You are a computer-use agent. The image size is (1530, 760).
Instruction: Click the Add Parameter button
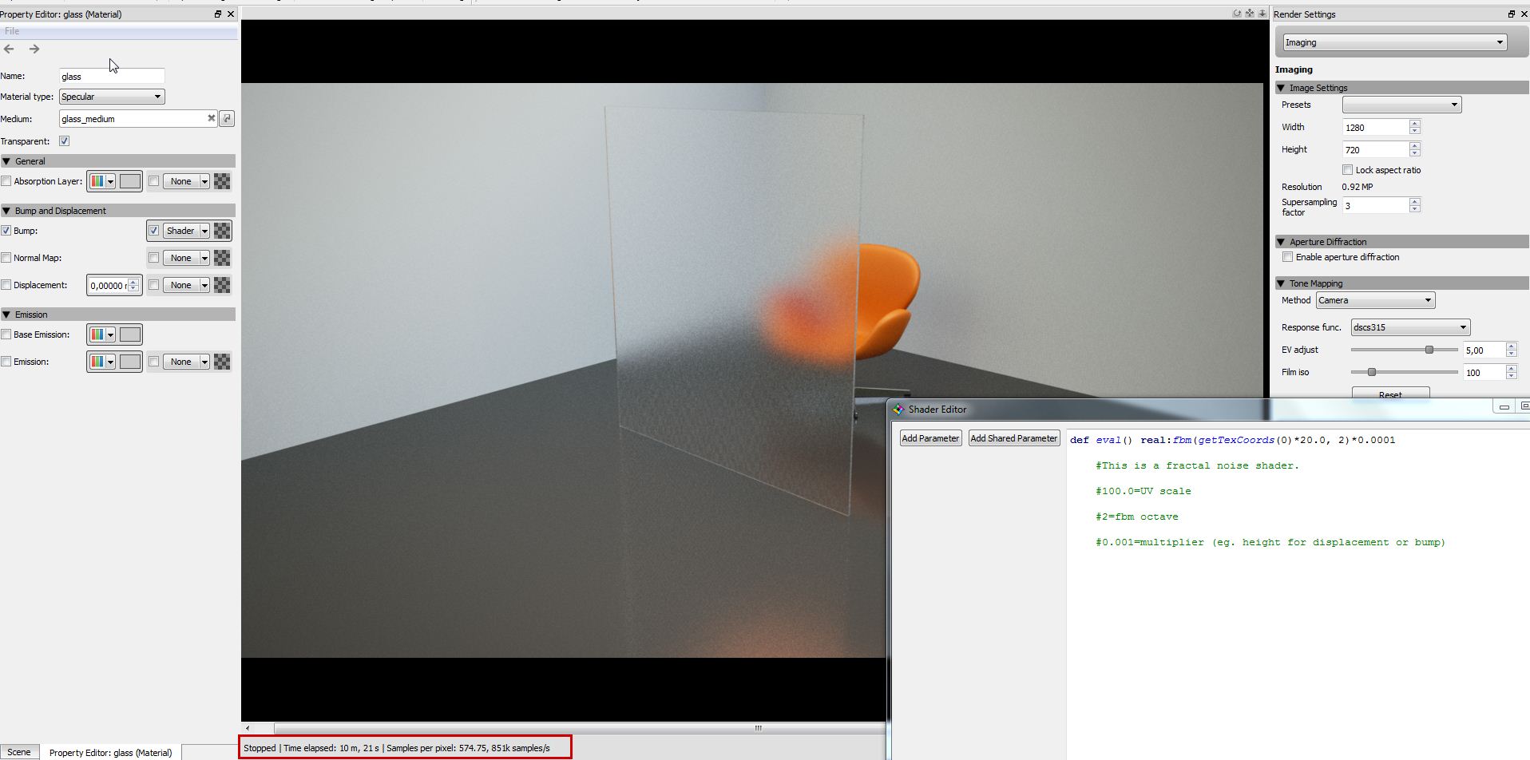click(930, 438)
